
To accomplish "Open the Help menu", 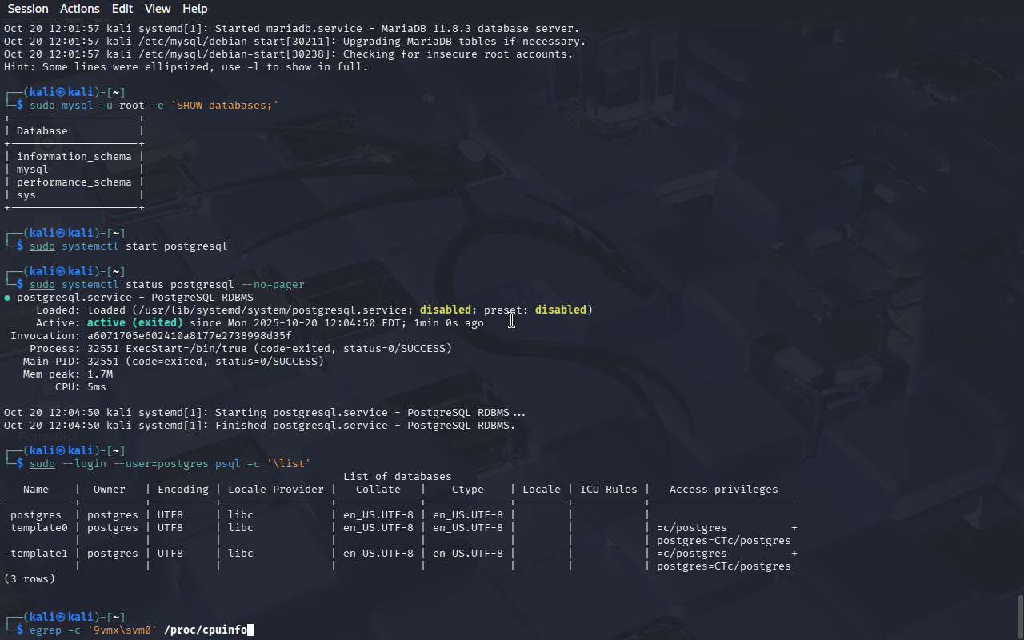I will (194, 9).
